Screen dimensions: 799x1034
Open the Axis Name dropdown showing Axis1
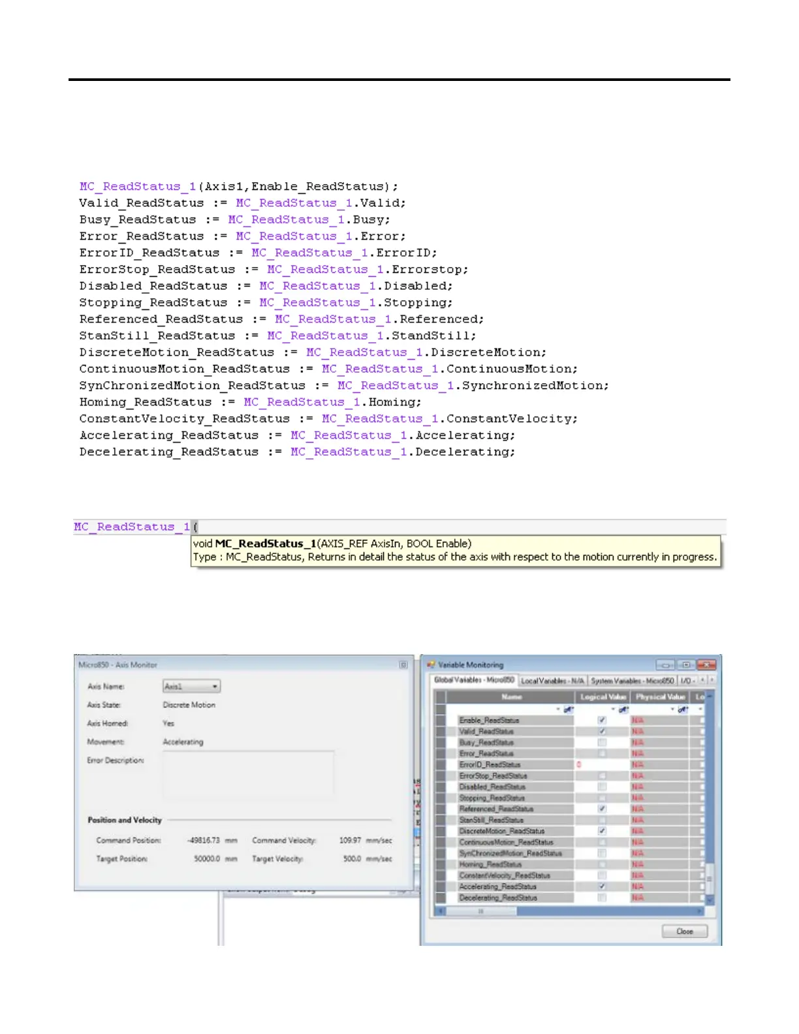[x=191, y=686]
